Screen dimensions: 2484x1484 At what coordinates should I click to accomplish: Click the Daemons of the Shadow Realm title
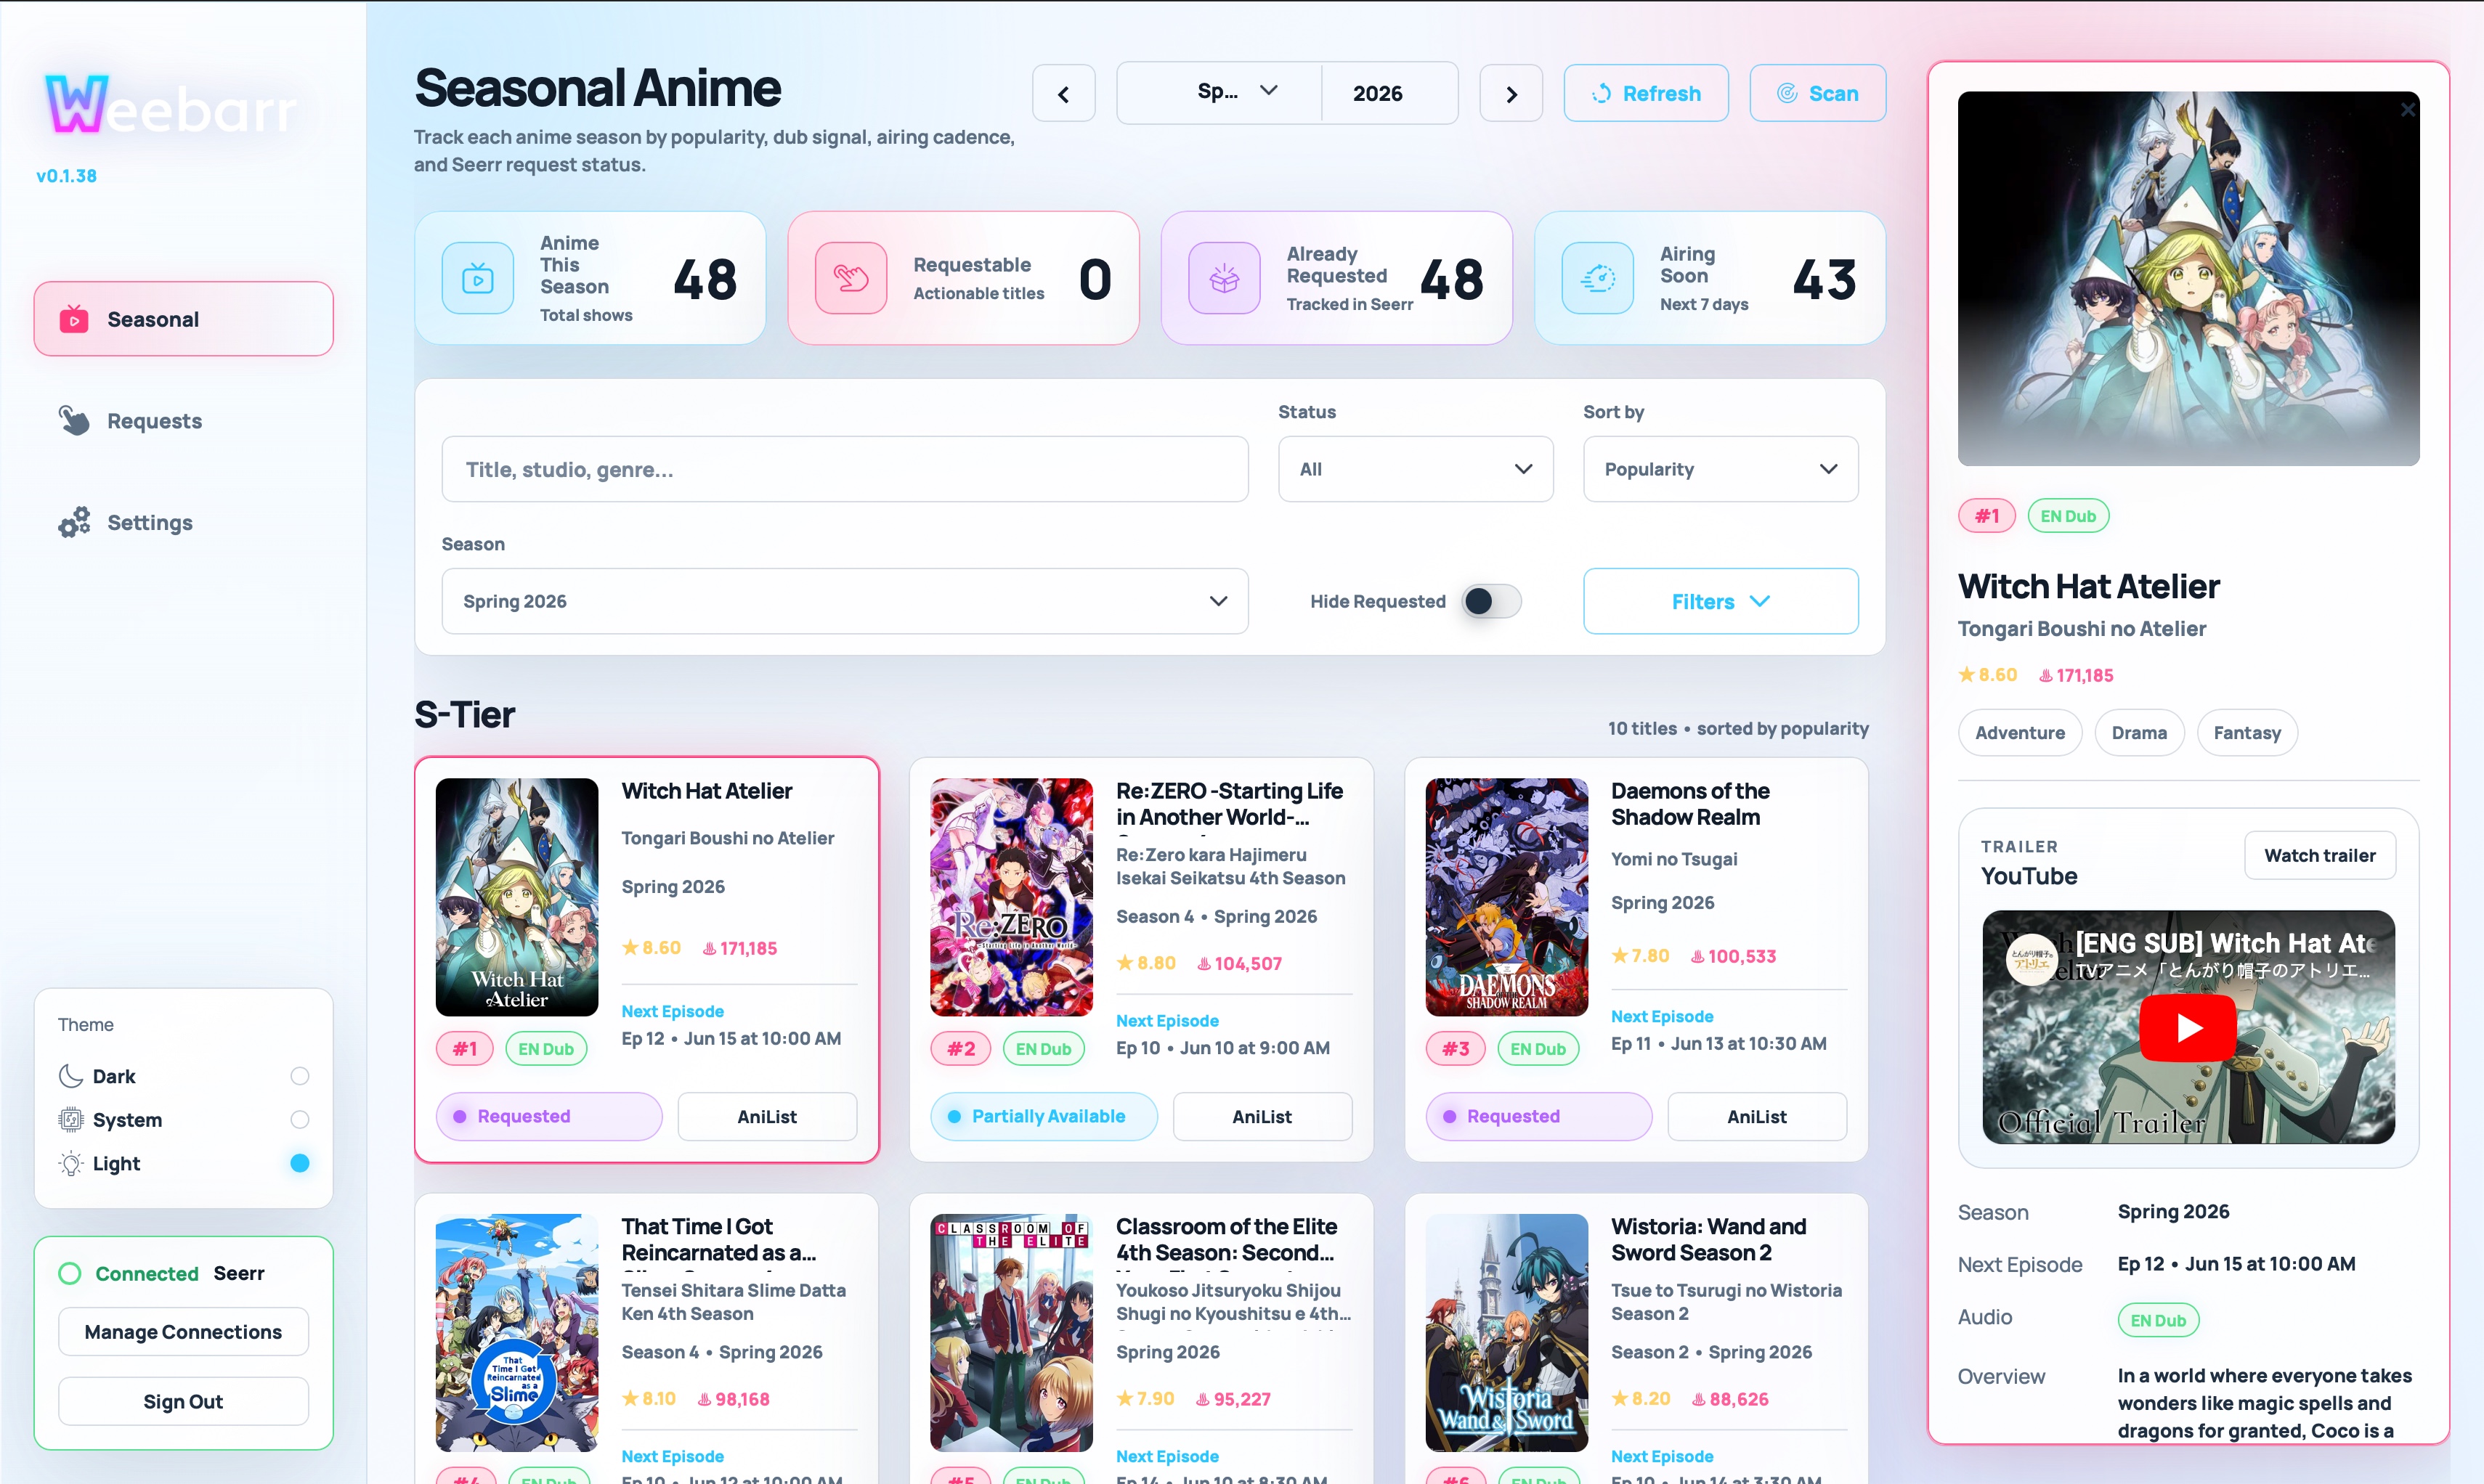click(x=1689, y=804)
